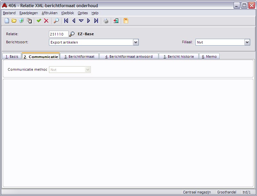The height and width of the screenshot is (196, 257).
Task: Switch to the 6. Memo tab
Action: (209, 57)
